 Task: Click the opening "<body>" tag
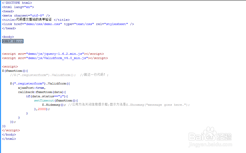(x=8, y=37)
